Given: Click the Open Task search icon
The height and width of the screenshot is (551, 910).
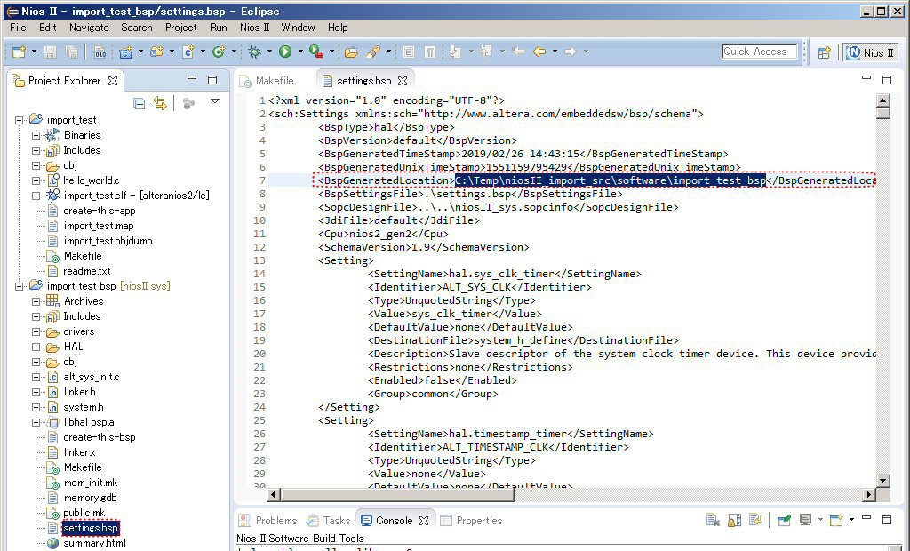Looking at the screenshot, I should [373, 52].
